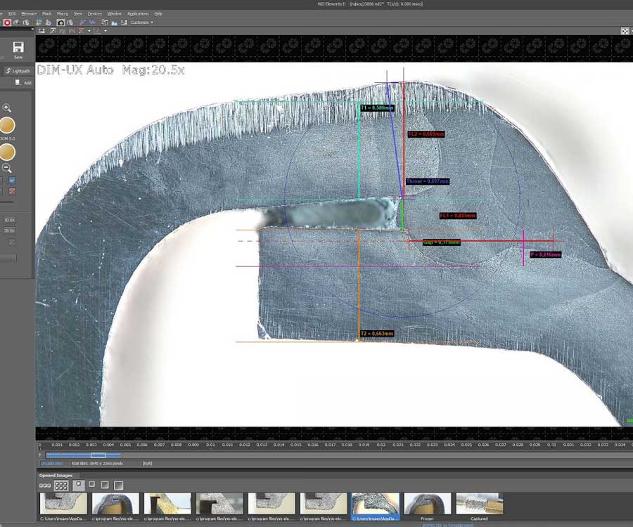Viewport: 633px width, 527px height.
Task: Open the Measure menu
Action: [x=29, y=14]
